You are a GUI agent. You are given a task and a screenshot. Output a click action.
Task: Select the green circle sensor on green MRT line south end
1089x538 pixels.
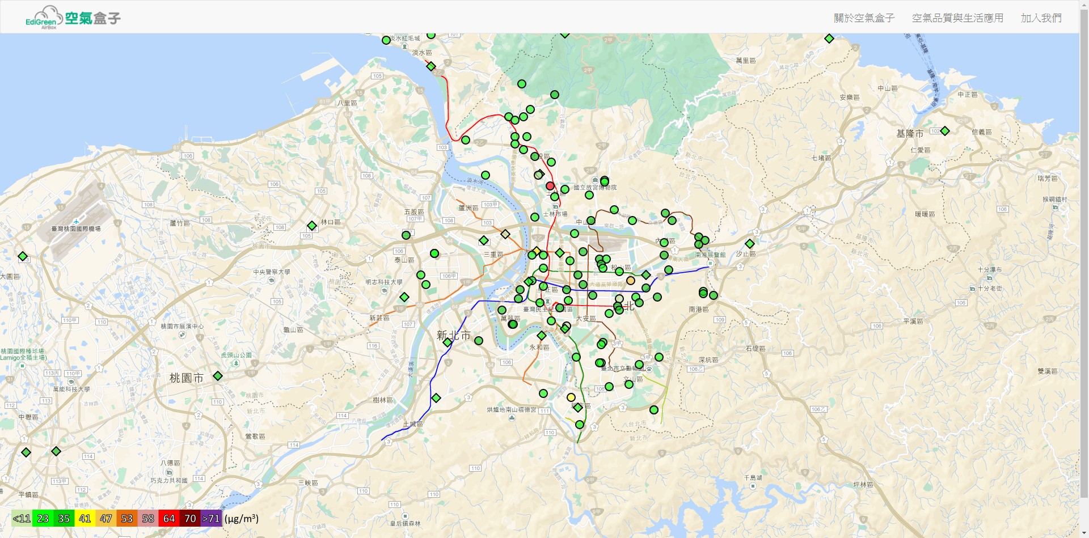[580, 425]
